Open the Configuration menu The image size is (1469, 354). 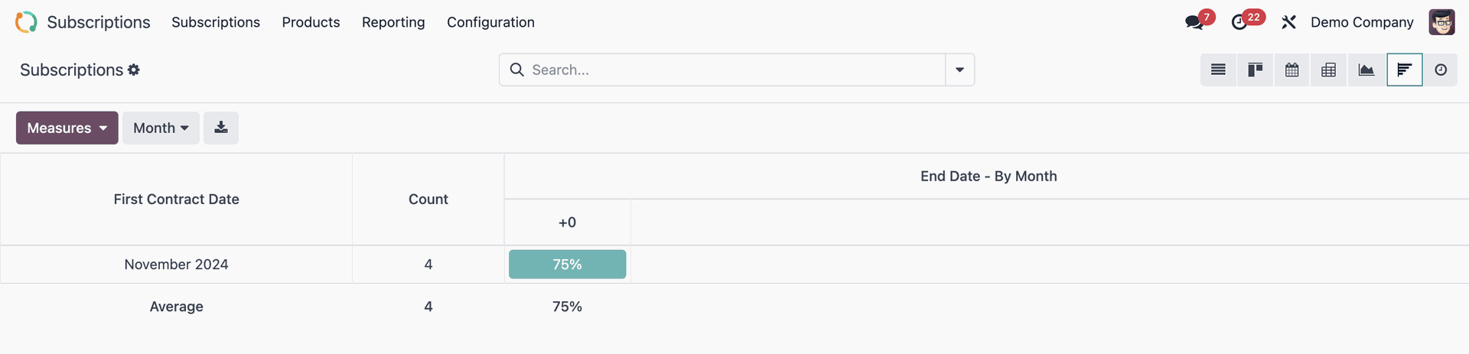coord(490,22)
